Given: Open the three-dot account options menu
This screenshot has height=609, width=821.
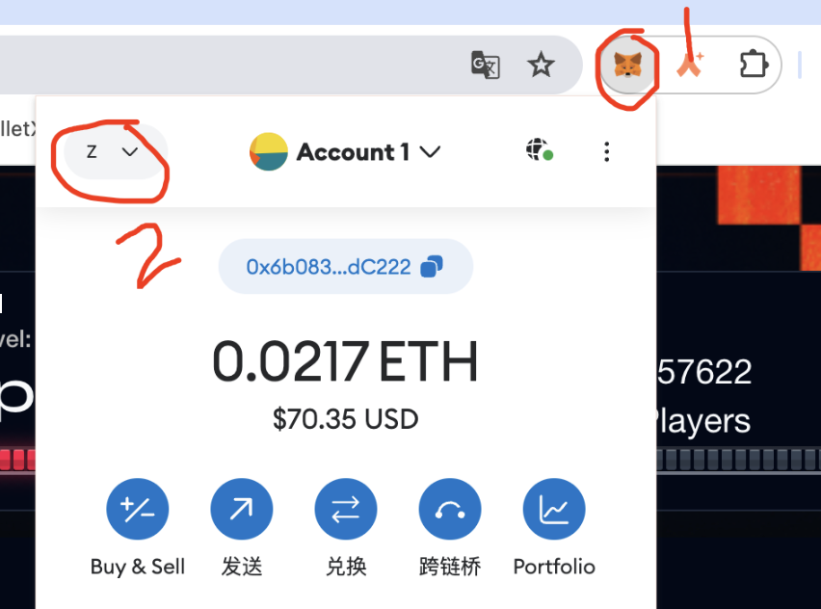Looking at the screenshot, I should pos(606,152).
